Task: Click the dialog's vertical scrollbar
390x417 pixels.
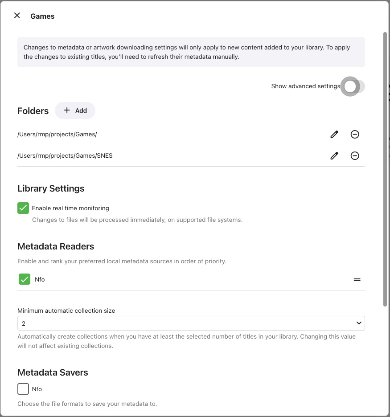Action: click(385, 169)
